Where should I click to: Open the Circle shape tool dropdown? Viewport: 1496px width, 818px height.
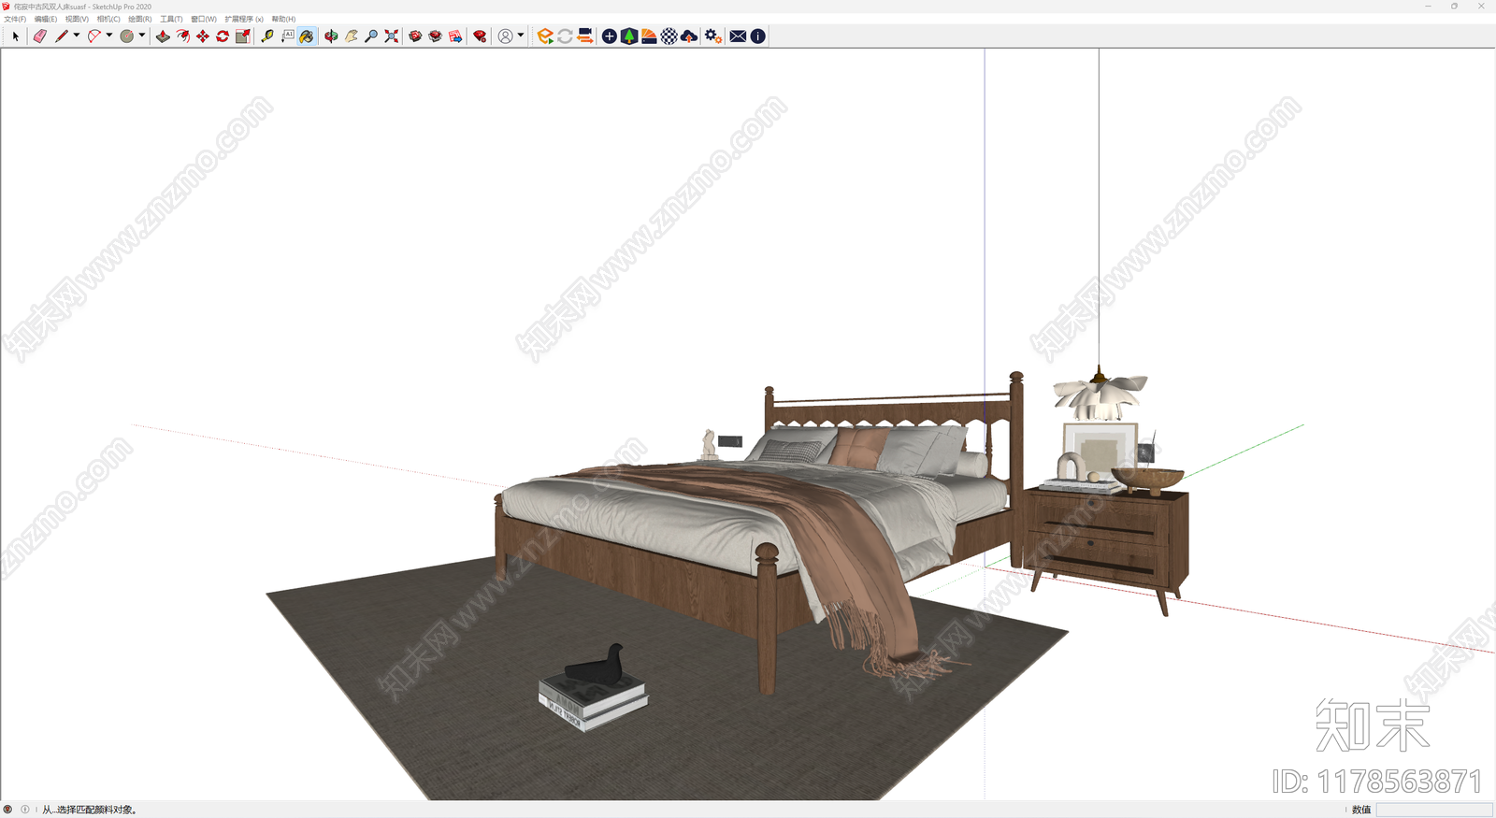[x=142, y=36]
